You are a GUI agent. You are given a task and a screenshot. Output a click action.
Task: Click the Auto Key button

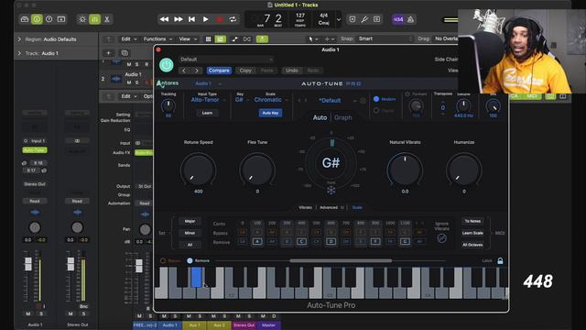[270, 113]
